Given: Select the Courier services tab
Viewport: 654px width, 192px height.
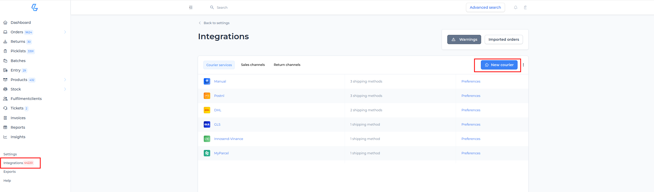Looking at the screenshot, I should [219, 65].
